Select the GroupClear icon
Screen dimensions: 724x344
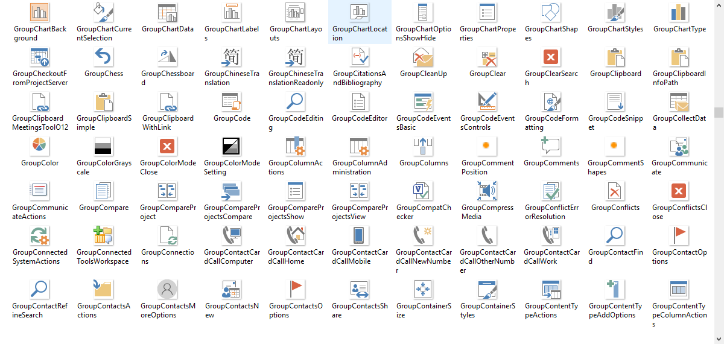487,57
